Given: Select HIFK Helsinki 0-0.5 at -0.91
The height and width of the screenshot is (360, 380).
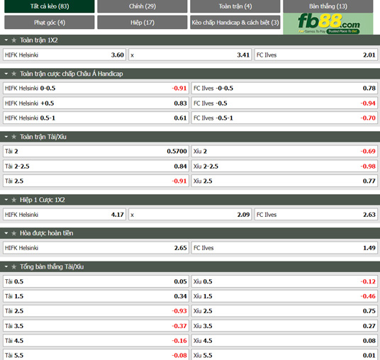Looking at the screenshot, I should [96, 88].
